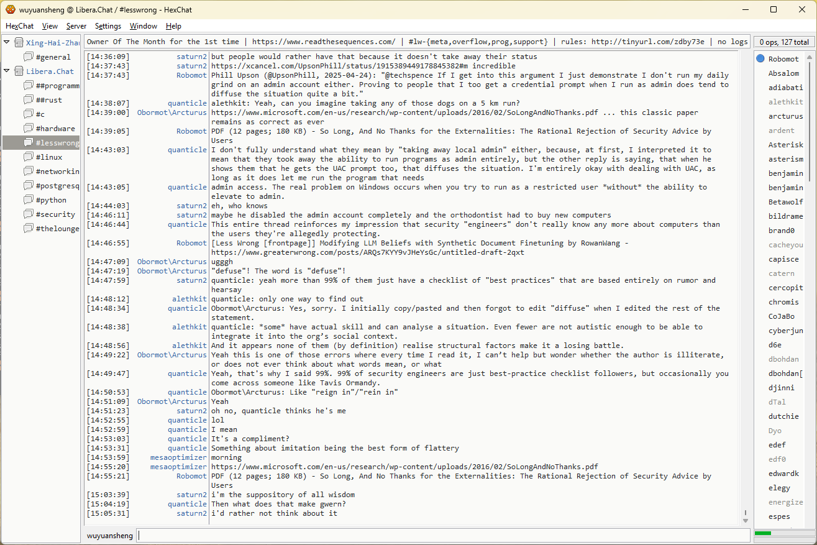
Task: Select the #security channel icon
Action: (x=29, y=214)
